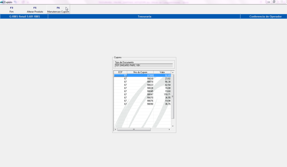
Task: Select coupon number 98090
Action: click(x=140, y=104)
